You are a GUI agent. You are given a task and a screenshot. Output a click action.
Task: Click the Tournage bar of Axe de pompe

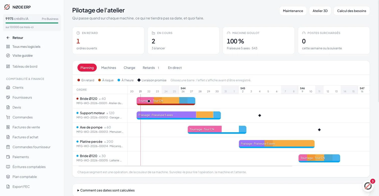click(205, 129)
